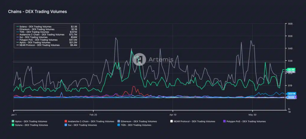Click the white NEAR Protocol legend swatch
Image resolution: width=306 pixels, height=139 pixels.
[172, 121]
